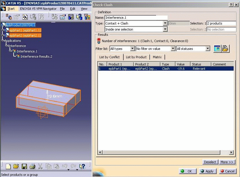The width and height of the screenshot is (240, 177).
Task: Open the All statuses filter dropdown
Action: [x=208, y=49]
